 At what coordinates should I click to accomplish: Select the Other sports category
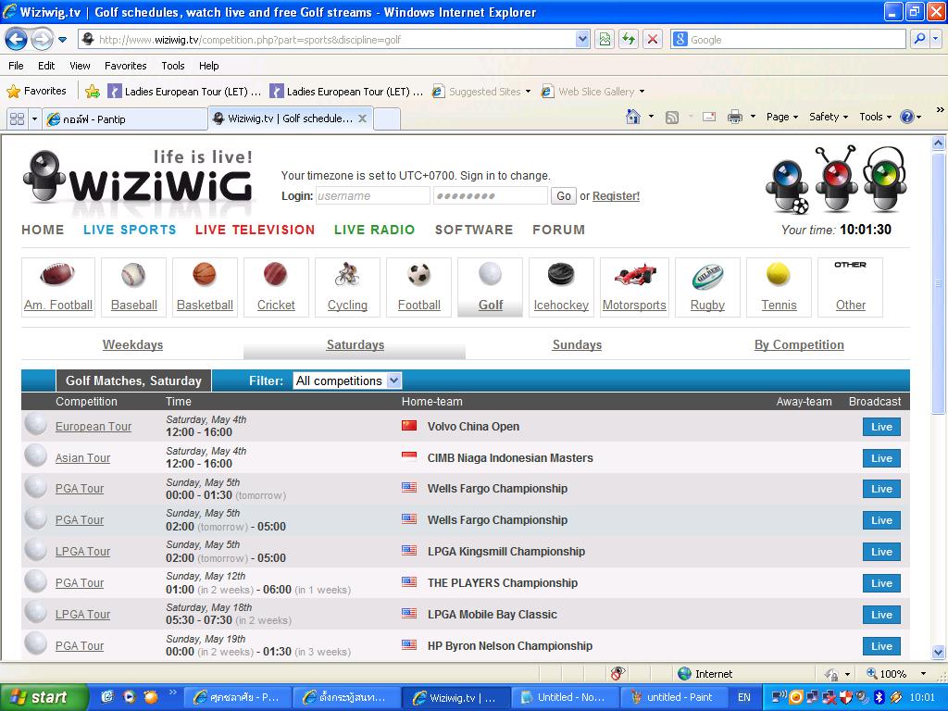click(x=850, y=287)
